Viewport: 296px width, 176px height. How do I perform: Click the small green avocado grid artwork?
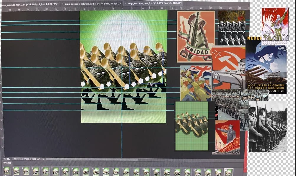(192, 126)
